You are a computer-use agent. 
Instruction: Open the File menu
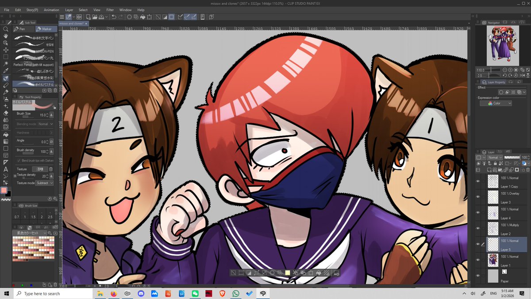pyautogui.click(x=6, y=10)
